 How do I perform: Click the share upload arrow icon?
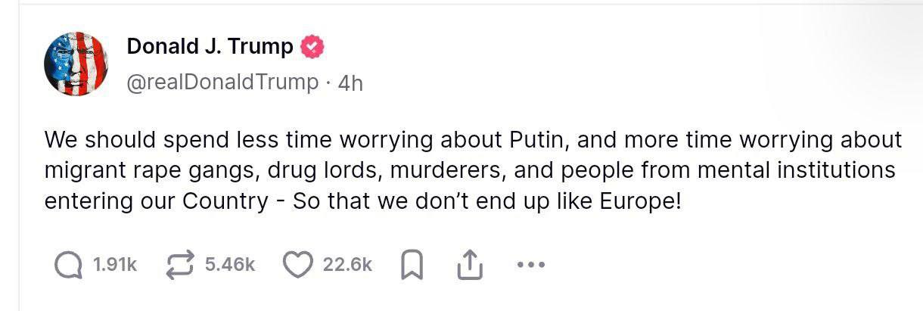pos(469,264)
